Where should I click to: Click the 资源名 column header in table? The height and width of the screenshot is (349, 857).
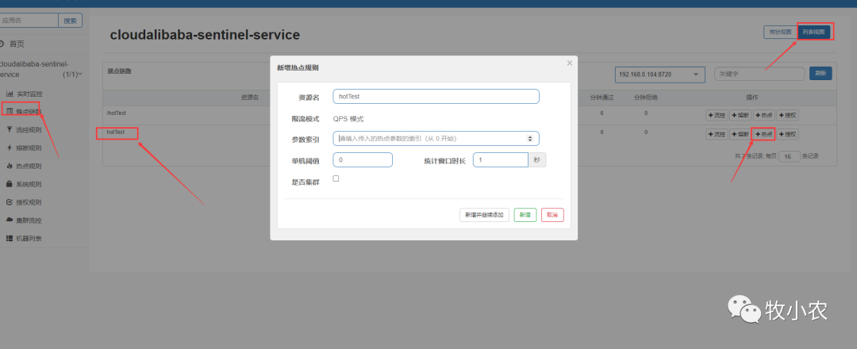249,98
